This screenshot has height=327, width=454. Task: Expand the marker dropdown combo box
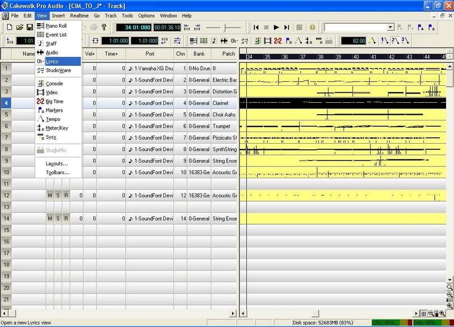click(x=390, y=27)
